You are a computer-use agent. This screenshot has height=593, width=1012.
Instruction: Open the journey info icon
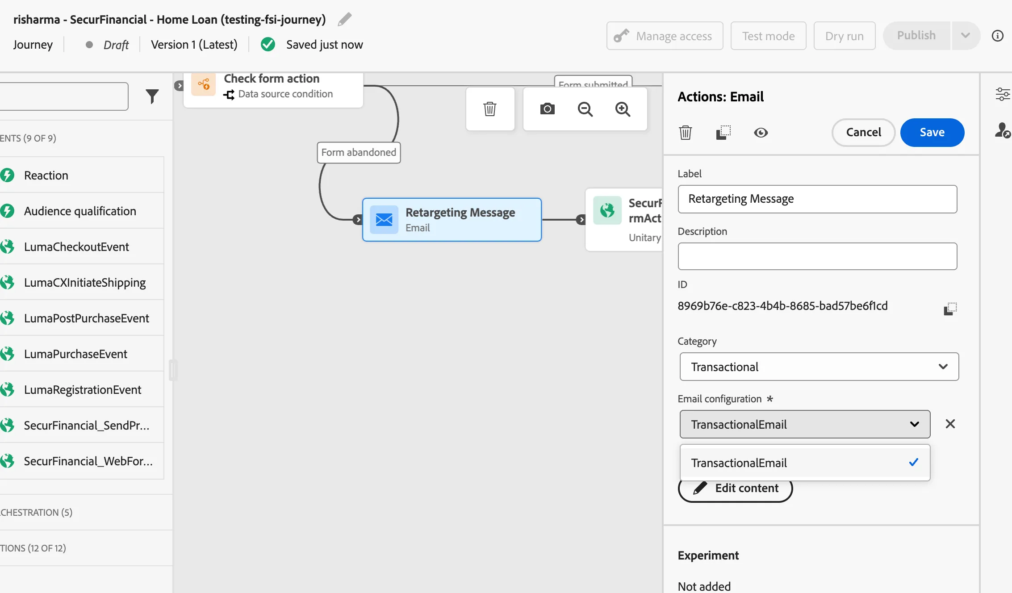point(997,36)
